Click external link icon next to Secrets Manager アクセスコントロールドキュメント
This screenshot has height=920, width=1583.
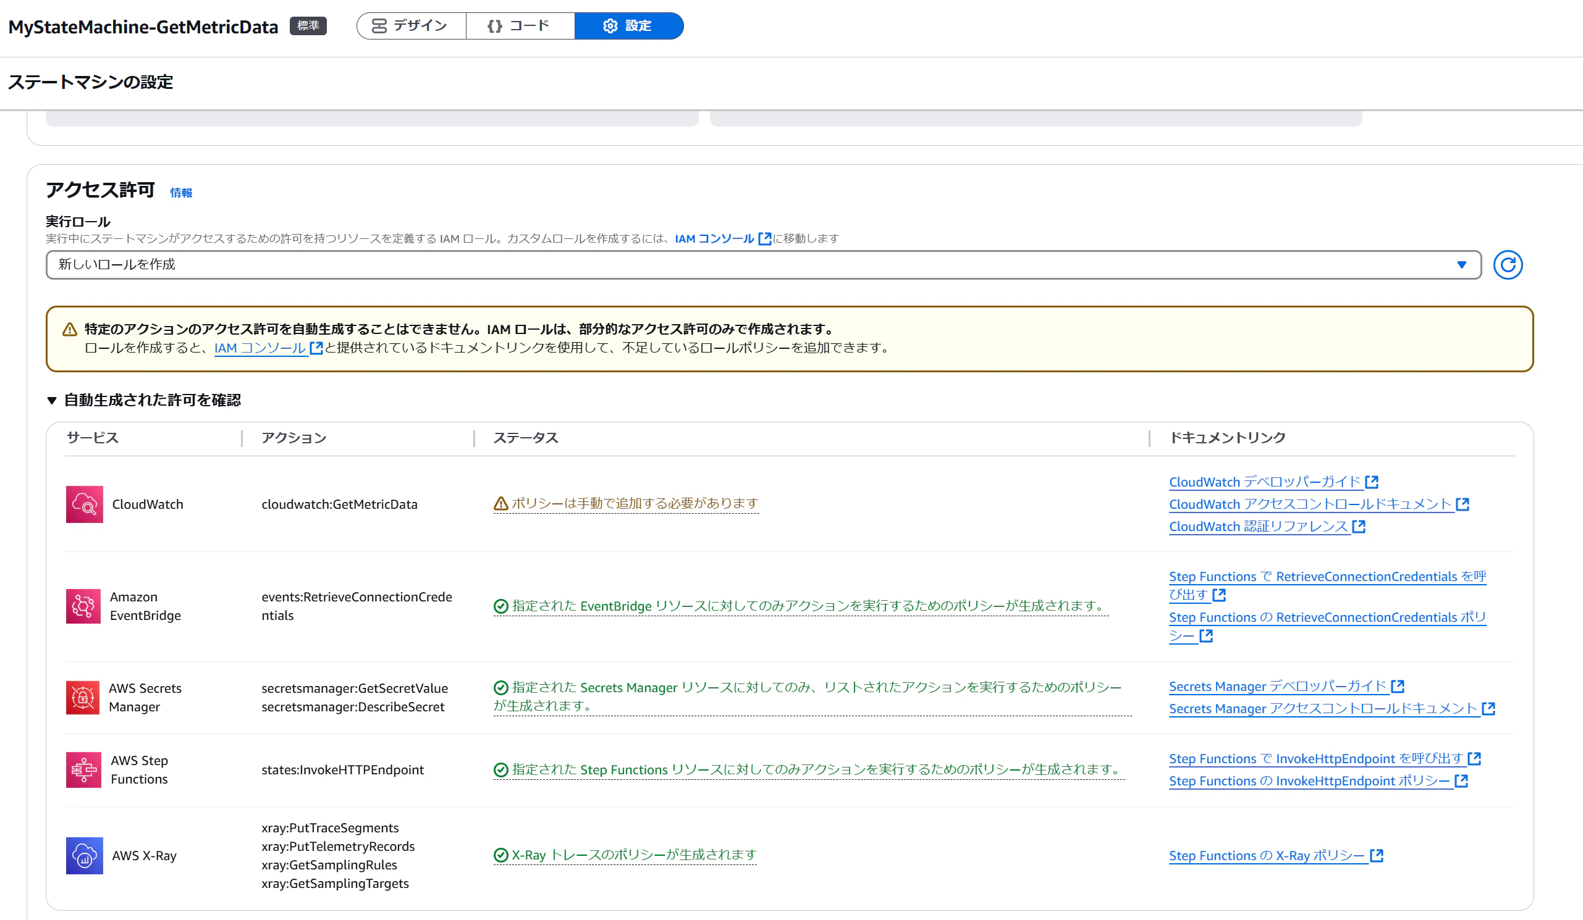click(1488, 708)
